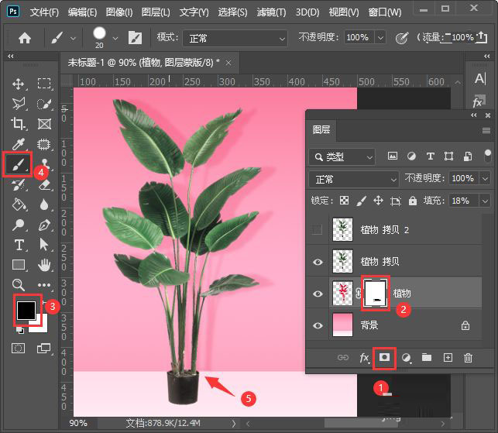This screenshot has width=498, height=433.
Task: Choose the Horizontal Type tool
Action: (x=18, y=245)
